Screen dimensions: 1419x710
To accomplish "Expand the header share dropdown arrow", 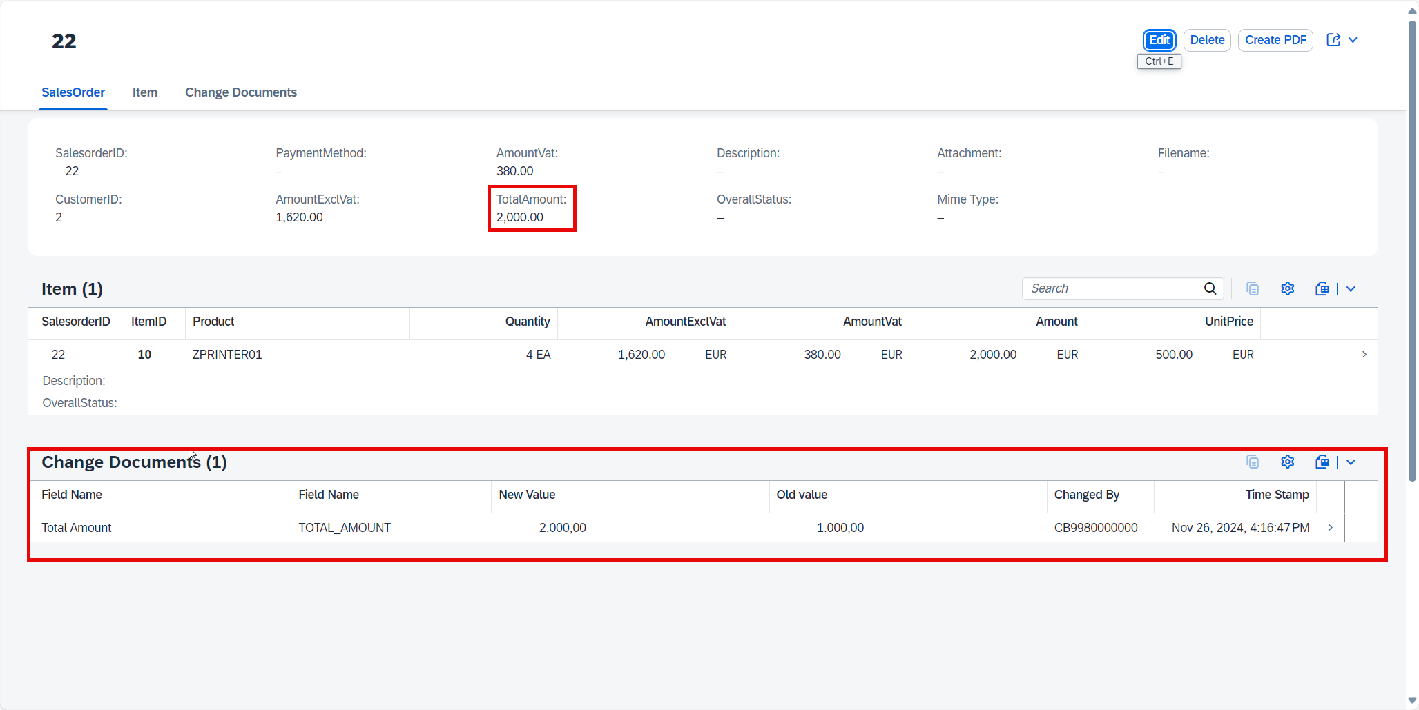I will click(1353, 40).
